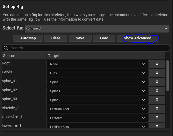Remove the clavicle_l LeftShoulder mapping

pos(157,109)
